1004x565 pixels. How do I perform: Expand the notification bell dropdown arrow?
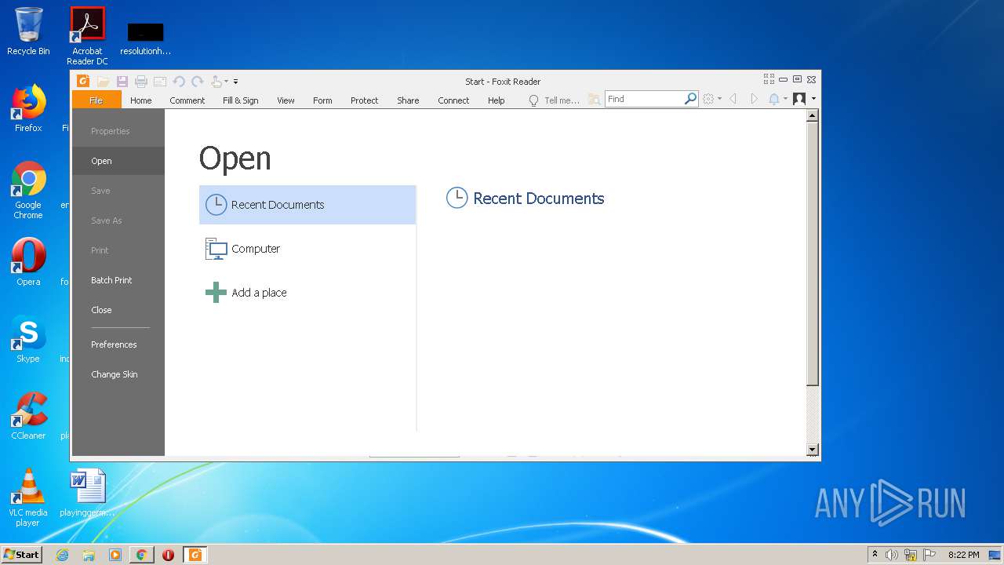785,99
